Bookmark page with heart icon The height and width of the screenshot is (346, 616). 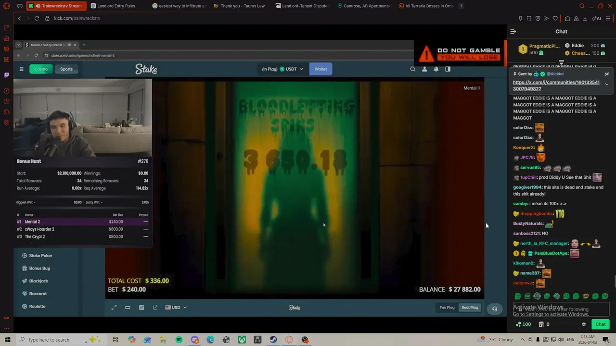point(555,18)
